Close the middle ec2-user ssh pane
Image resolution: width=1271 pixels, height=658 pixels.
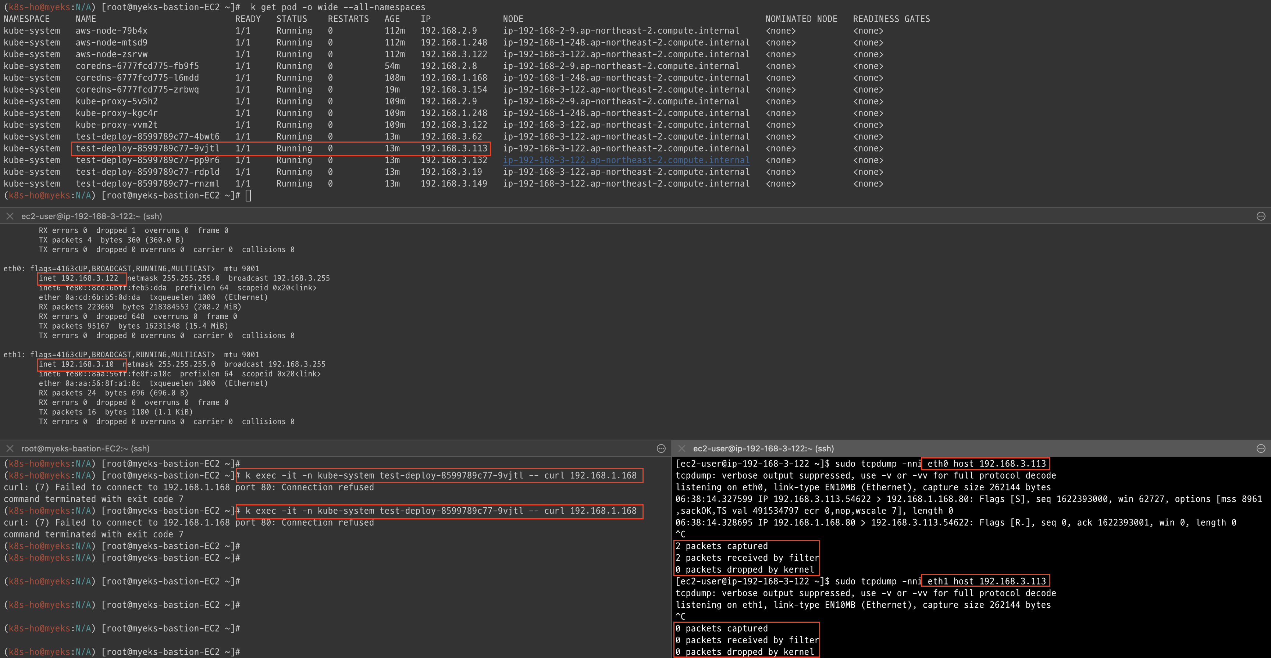click(x=10, y=216)
